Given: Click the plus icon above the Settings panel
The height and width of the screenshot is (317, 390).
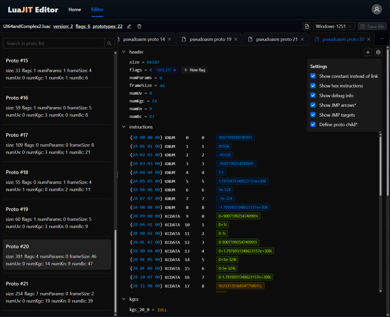Looking at the screenshot, I should coord(368,52).
